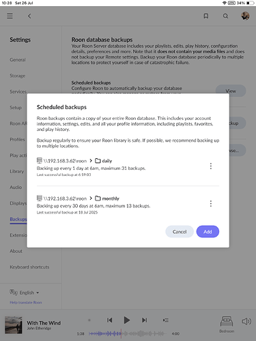Open the user profile avatar
The image size is (256, 341).
pos(245,16)
